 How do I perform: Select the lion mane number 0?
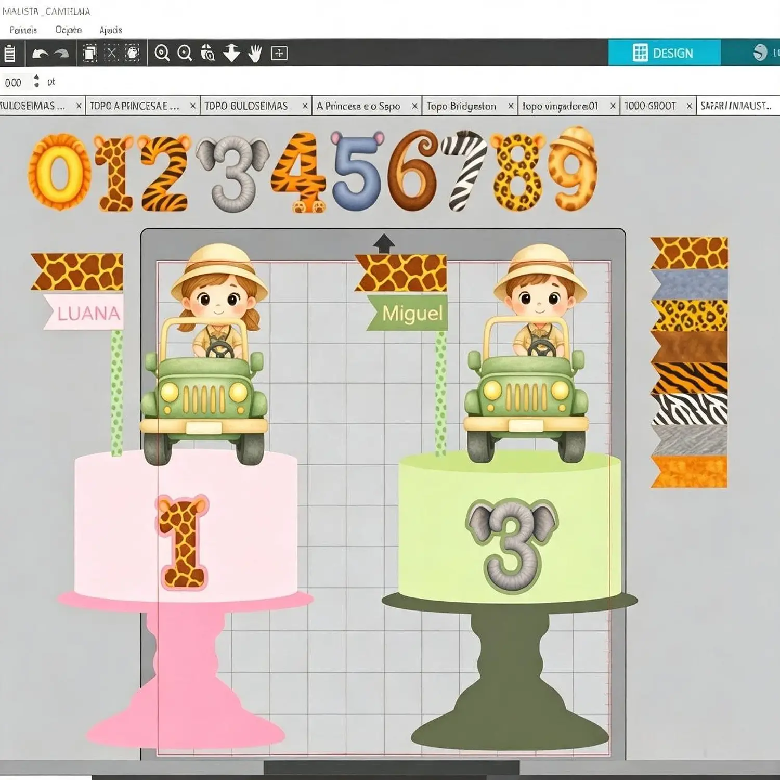coord(59,172)
